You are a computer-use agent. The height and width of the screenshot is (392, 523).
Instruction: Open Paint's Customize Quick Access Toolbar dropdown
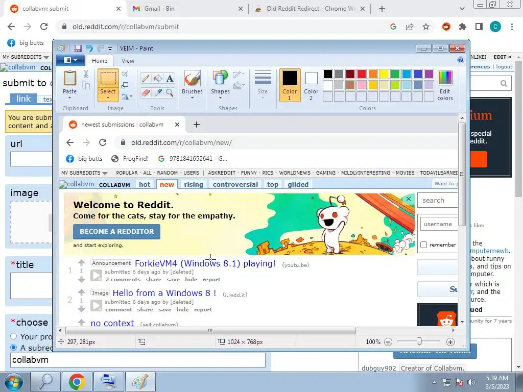point(110,48)
